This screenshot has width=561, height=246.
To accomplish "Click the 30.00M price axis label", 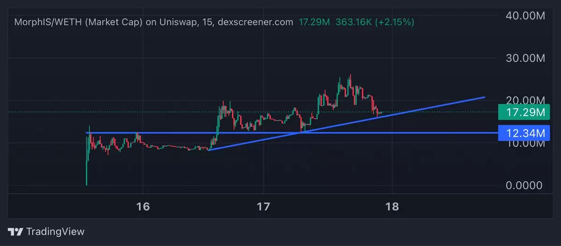I will (525, 58).
